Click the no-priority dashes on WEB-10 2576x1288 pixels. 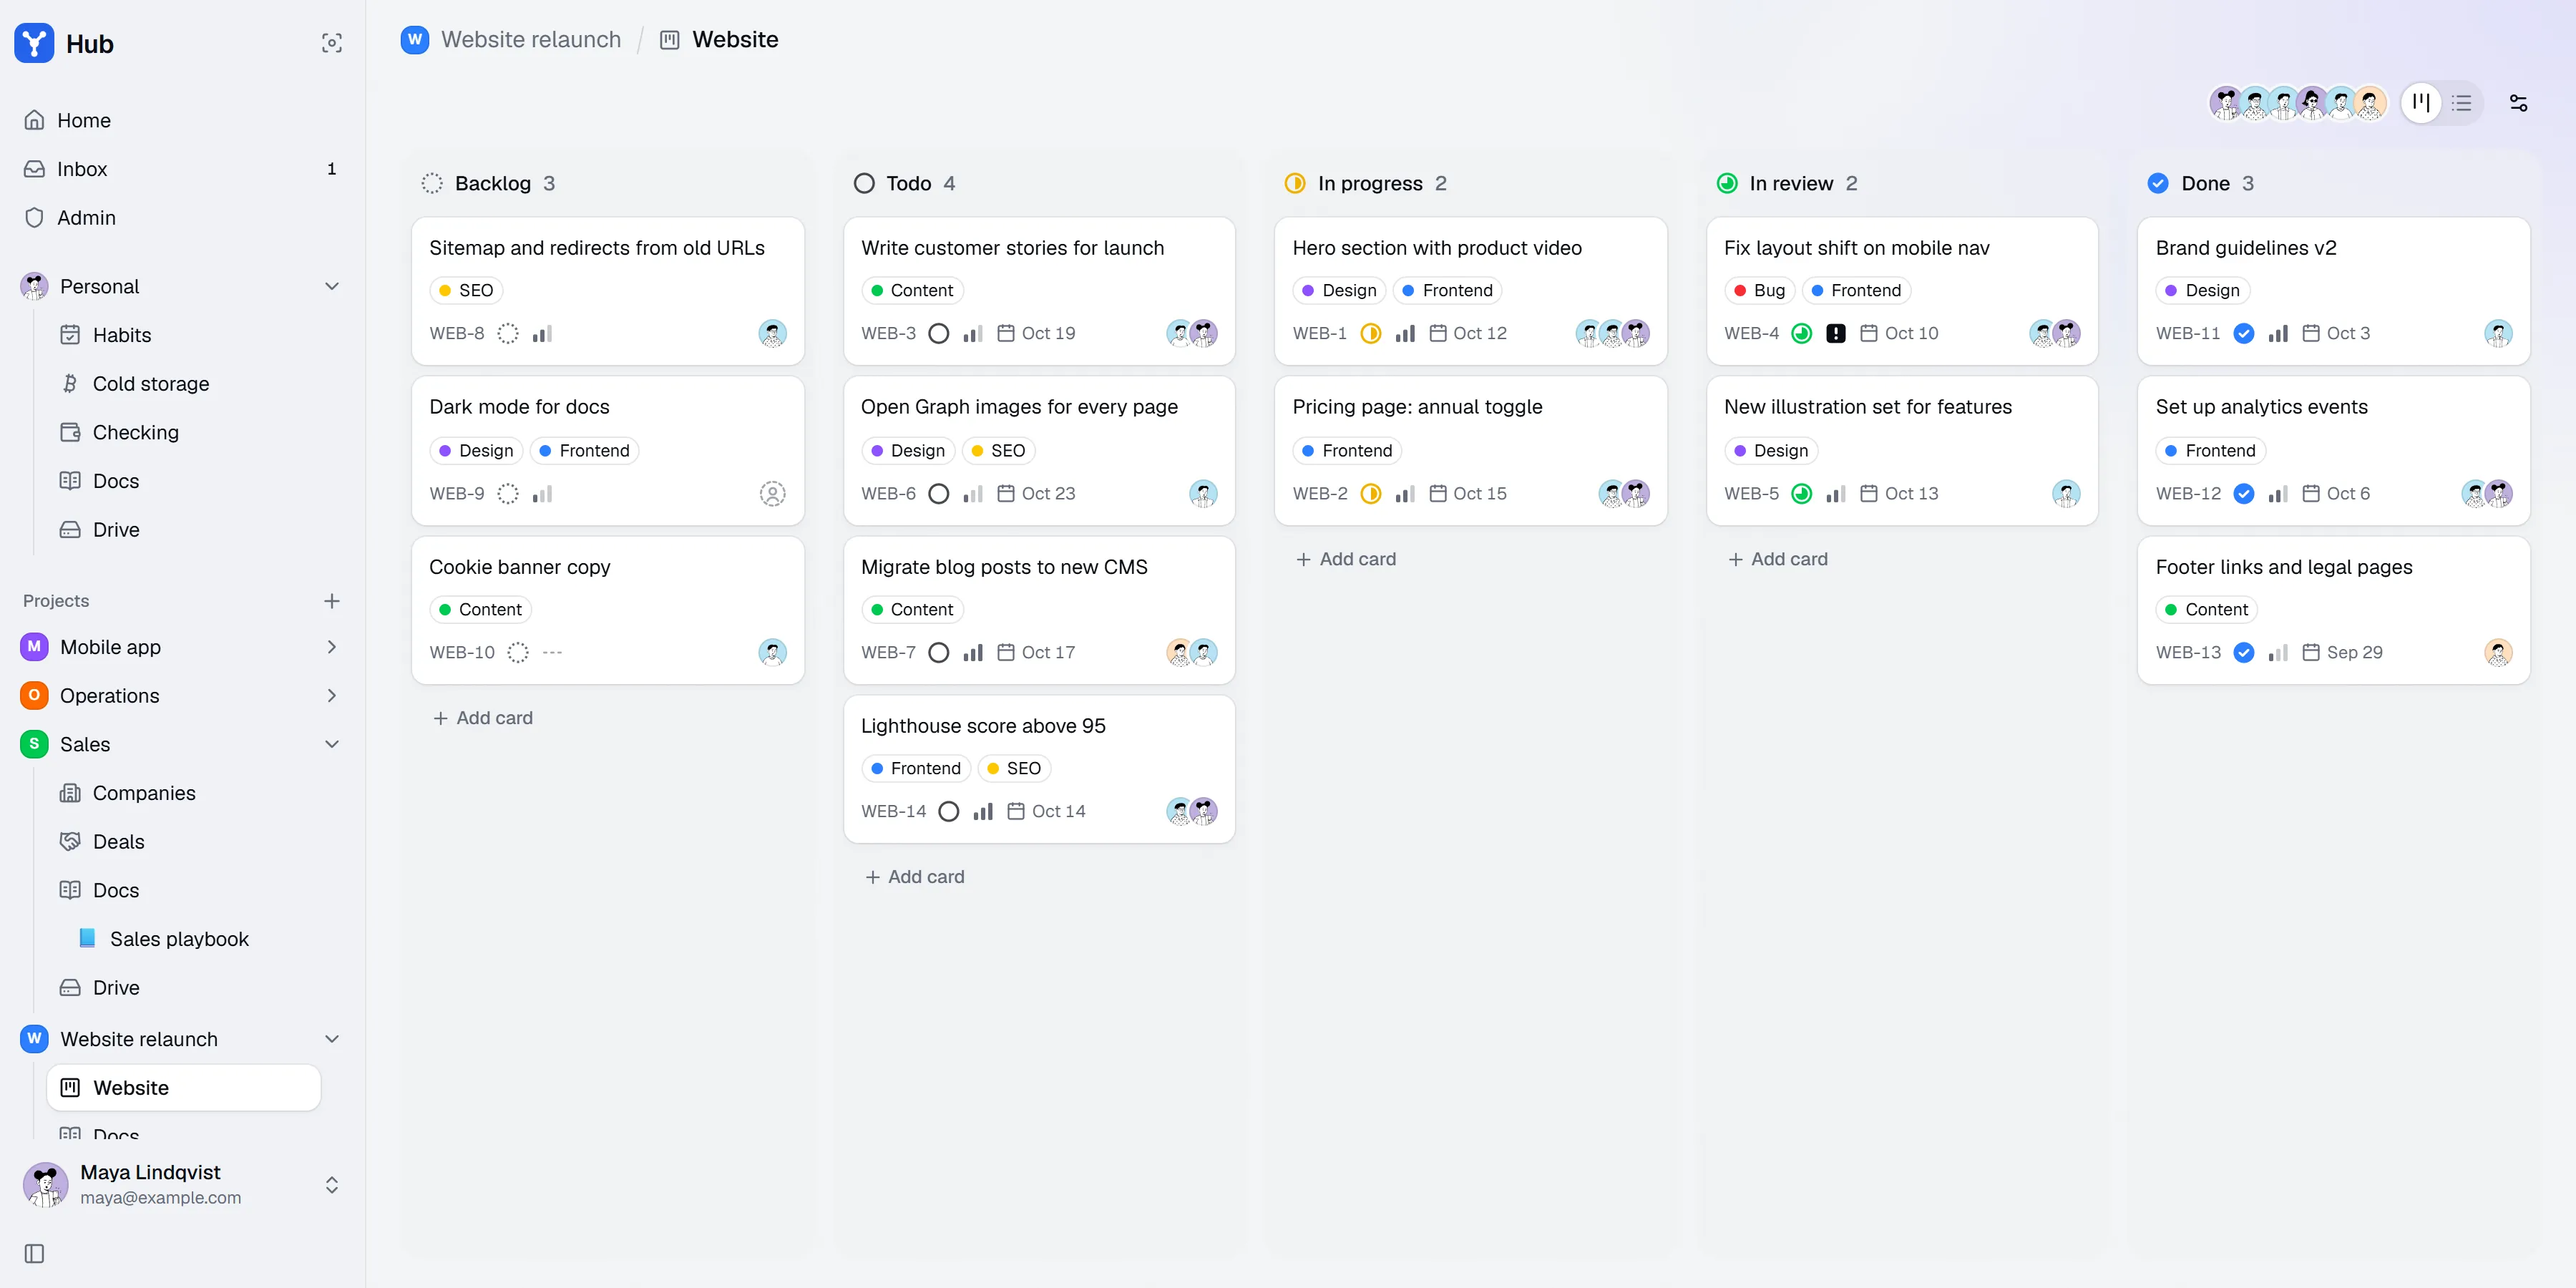click(x=552, y=653)
